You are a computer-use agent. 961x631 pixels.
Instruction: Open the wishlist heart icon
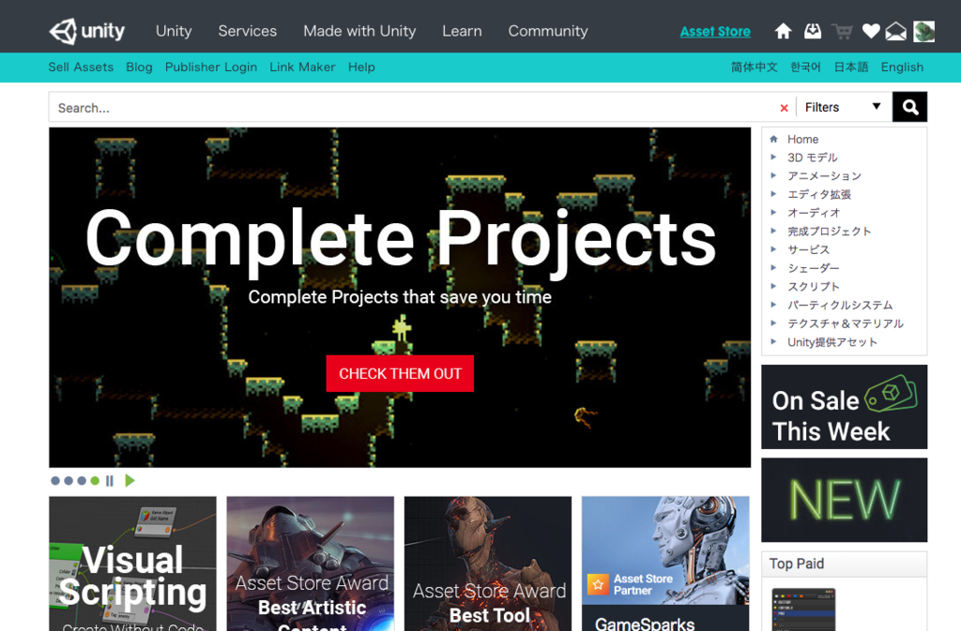[x=871, y=31]
